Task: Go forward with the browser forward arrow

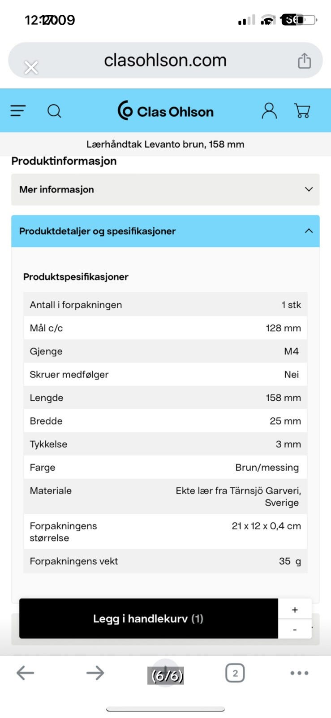Action: (x=95, y=673)
